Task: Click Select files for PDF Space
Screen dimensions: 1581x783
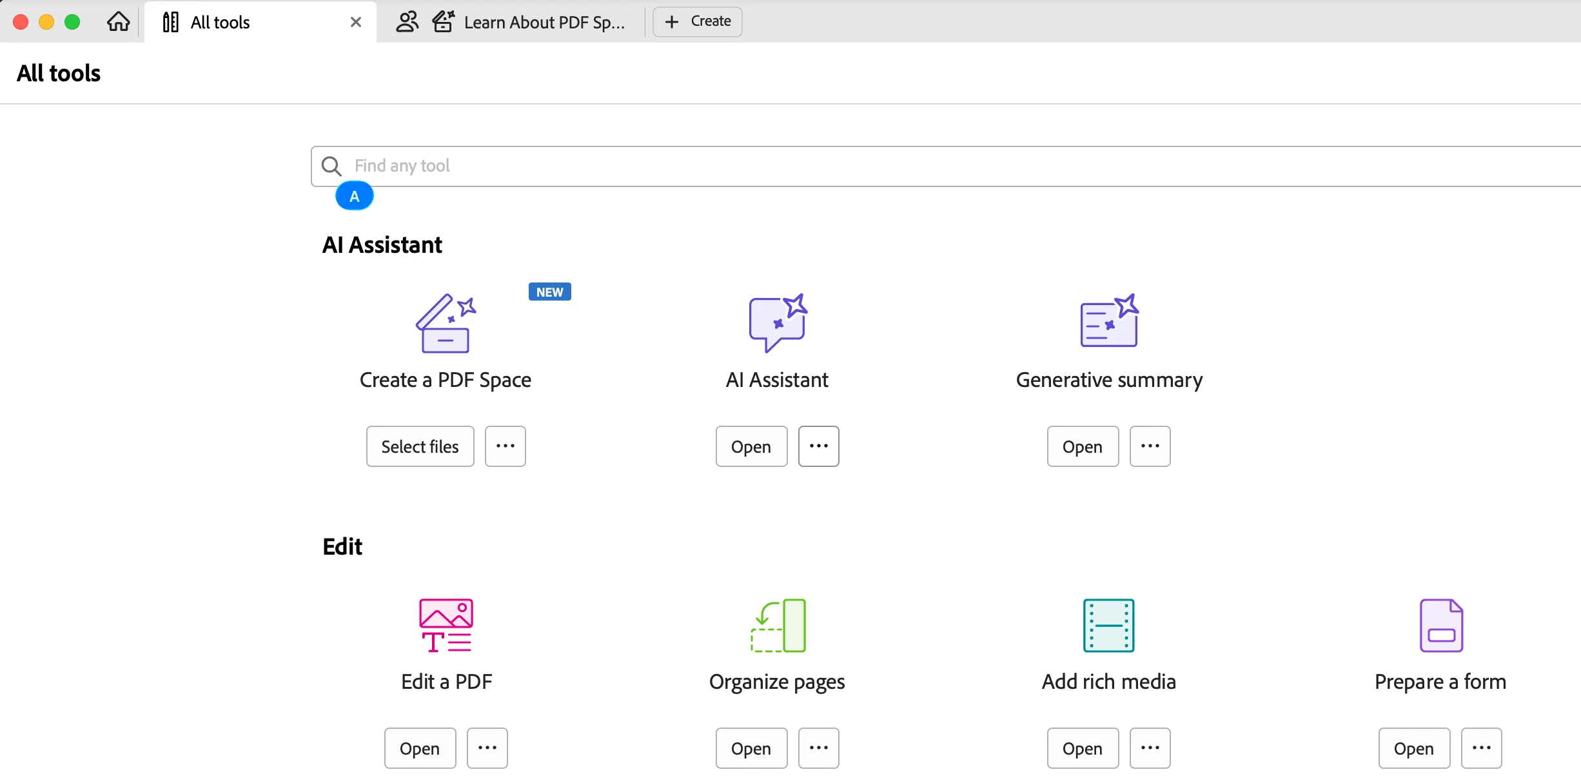Action: click(420, 446)
